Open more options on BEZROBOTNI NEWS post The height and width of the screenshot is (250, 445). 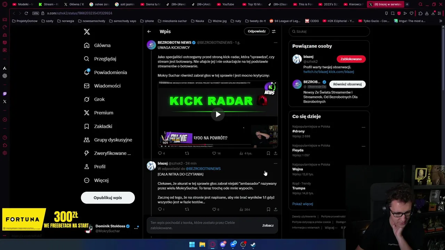[275, 42]
